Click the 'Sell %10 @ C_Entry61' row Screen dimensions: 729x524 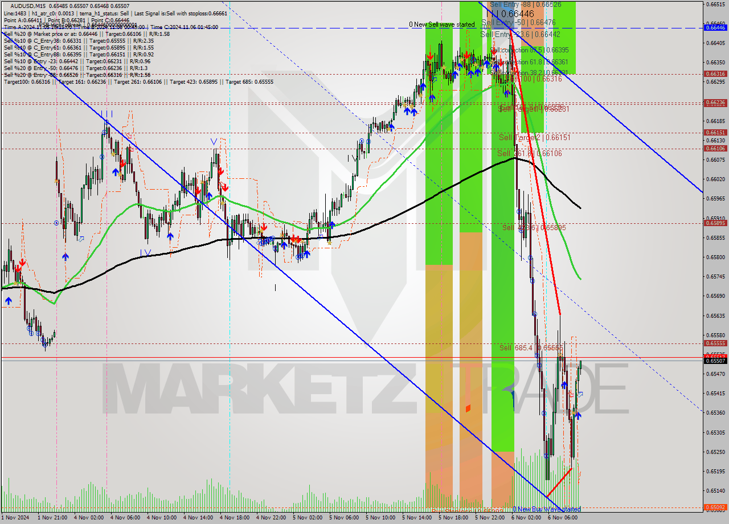coord(79,47)
